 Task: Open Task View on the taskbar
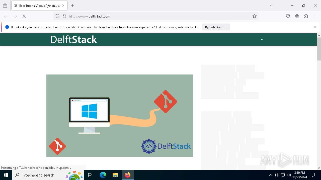tap(90, 175)
